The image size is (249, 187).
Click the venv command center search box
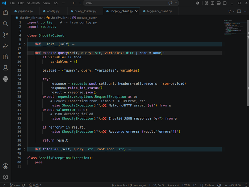pyautogui.click(x=125, y=3)
